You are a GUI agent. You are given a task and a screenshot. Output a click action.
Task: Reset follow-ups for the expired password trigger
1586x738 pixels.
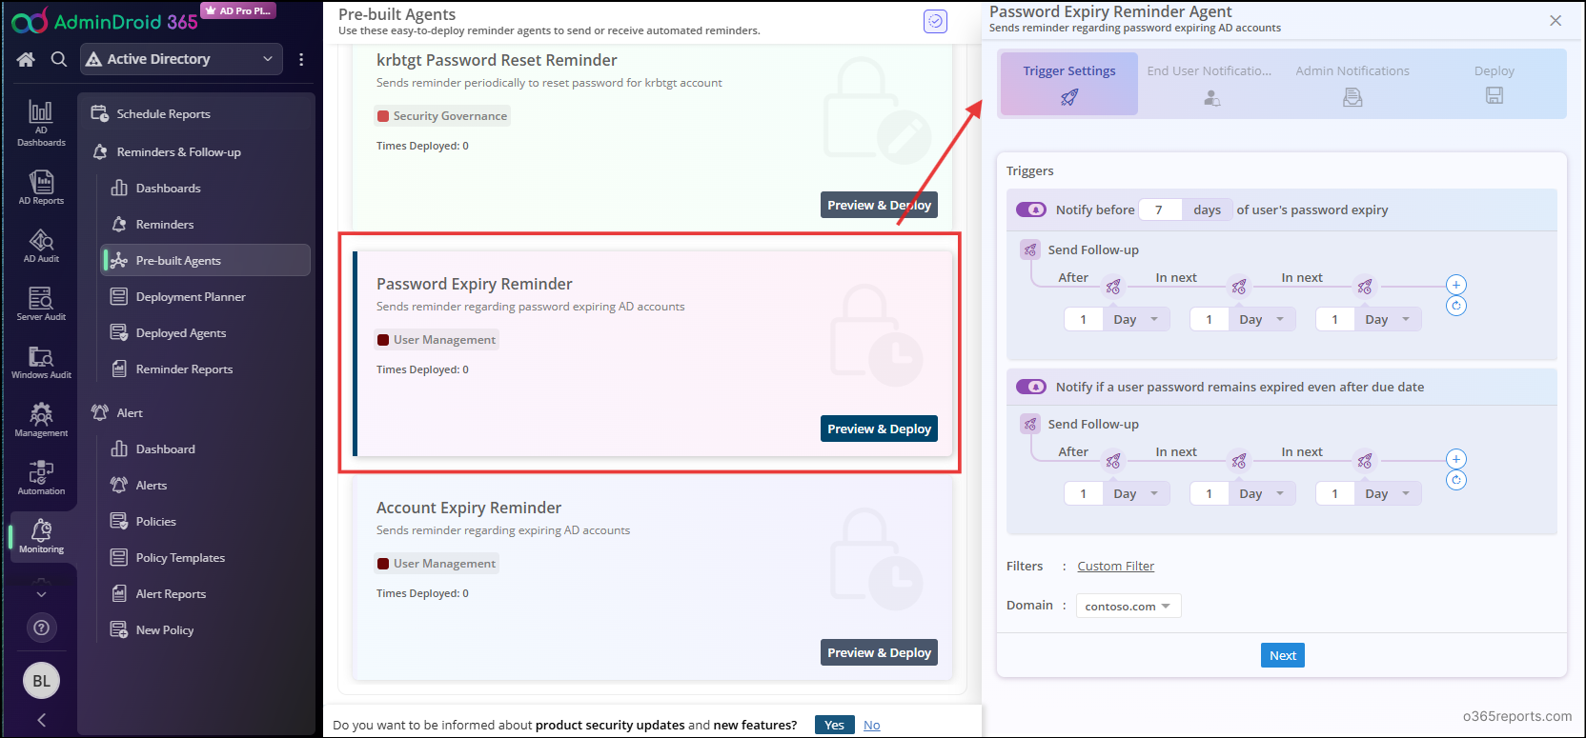(1455, 480)
